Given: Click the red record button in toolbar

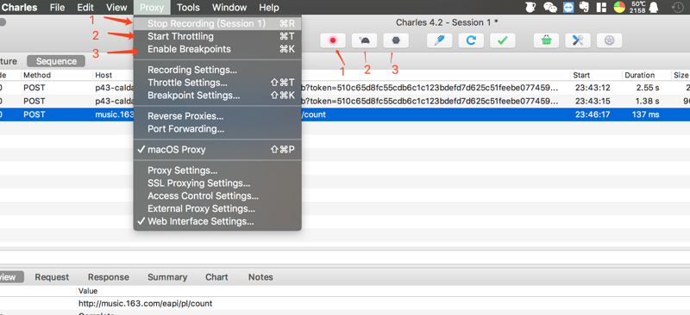Looking at the screenshot, I should (333, 40).
